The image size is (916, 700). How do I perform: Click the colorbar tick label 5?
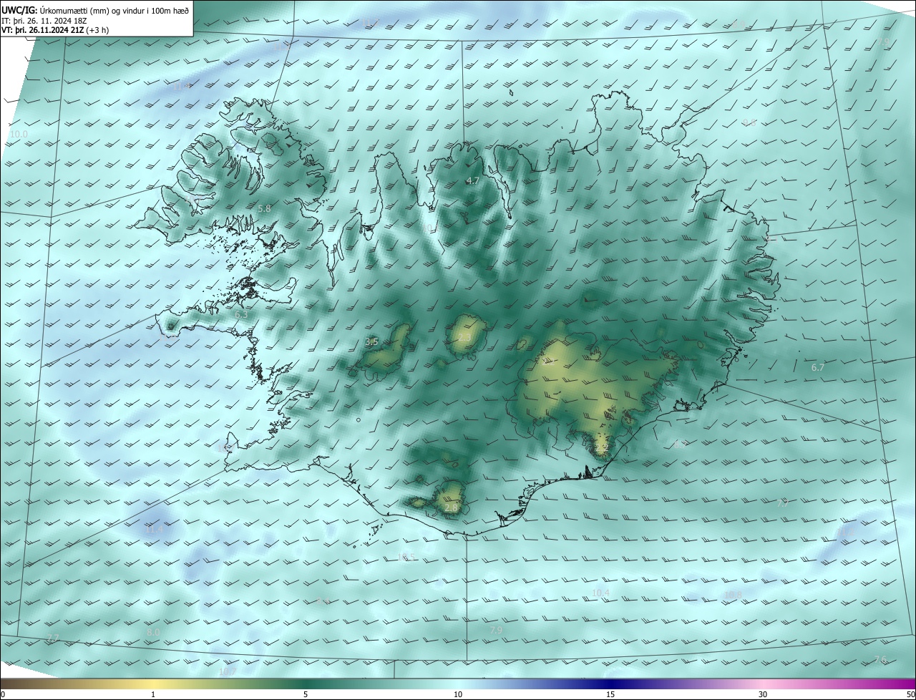(306, 694)
